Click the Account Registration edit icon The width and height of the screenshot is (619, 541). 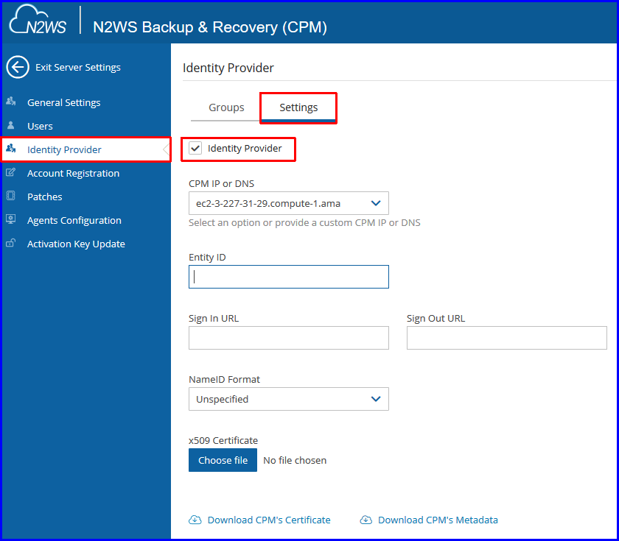click(x=10, y=172)
